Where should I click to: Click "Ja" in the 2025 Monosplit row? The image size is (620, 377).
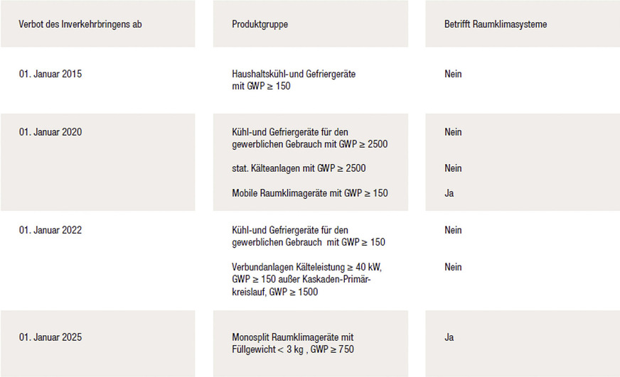(x=449, y=337)
